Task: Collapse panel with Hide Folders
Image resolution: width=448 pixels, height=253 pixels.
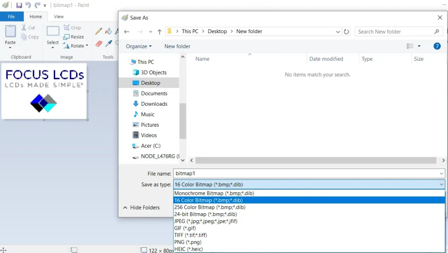Action: [x=141, y=208]
